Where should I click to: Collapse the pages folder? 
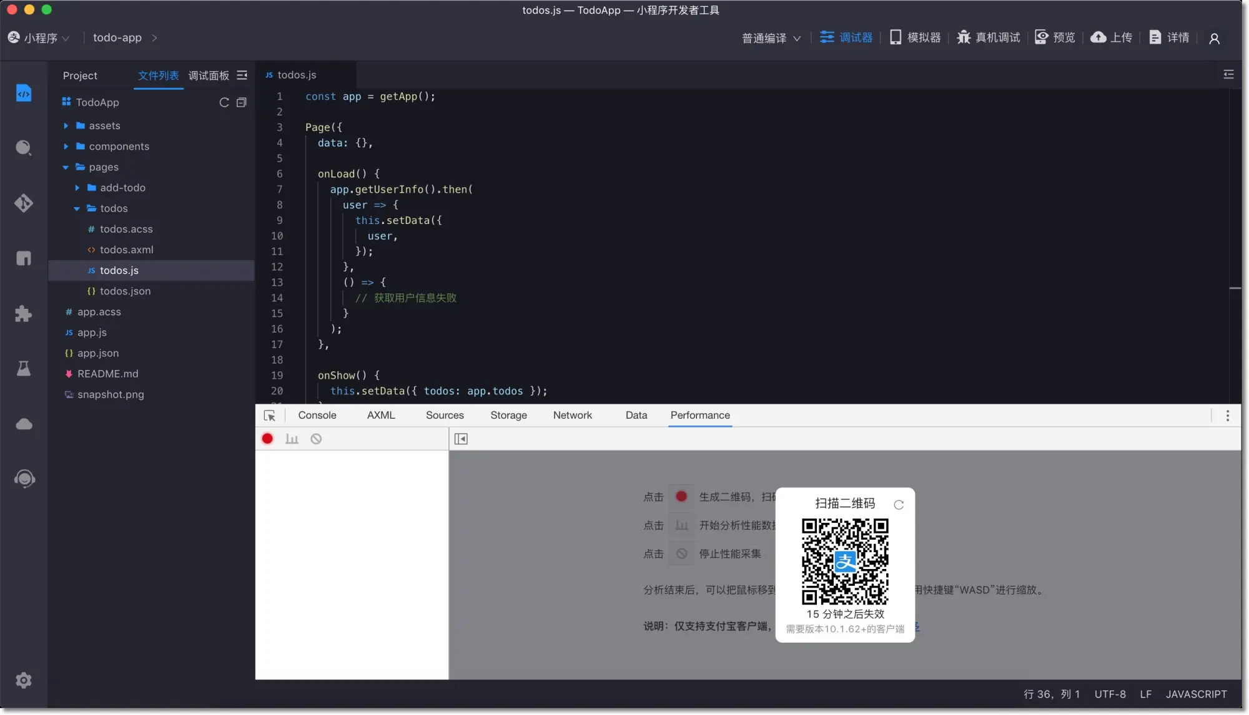[x=103, y=167]
